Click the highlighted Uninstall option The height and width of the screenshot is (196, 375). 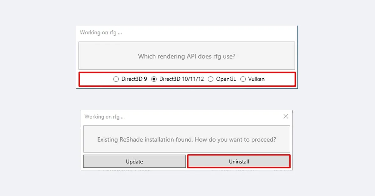238,161
